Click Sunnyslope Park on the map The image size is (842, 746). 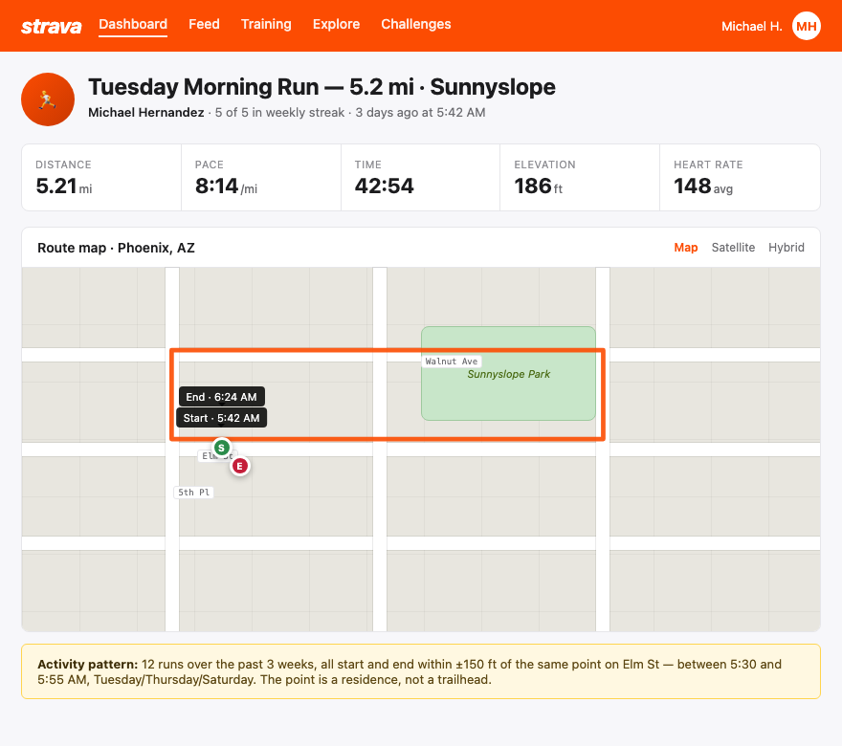point(508,374)
